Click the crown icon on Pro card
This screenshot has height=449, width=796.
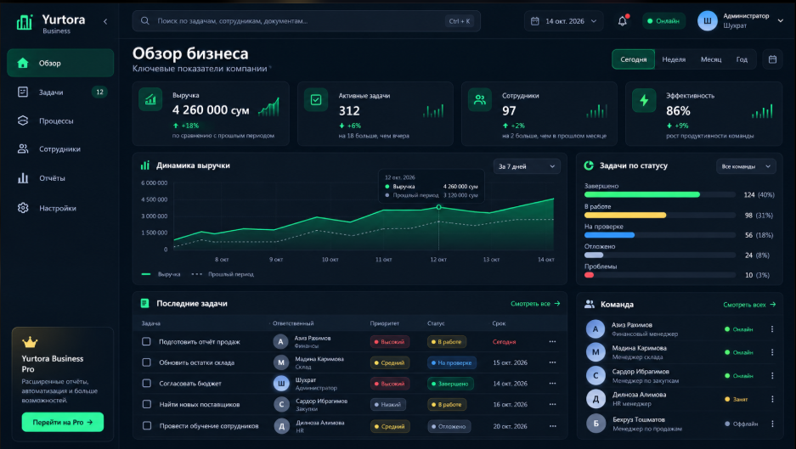pos(30,342)
